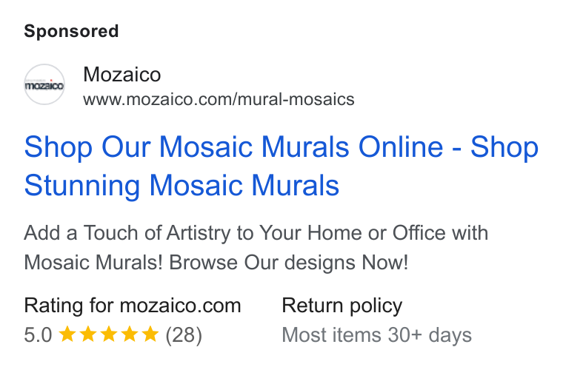Click the word Online in the headline
This screenshot has width=563, height=367.
401,147
